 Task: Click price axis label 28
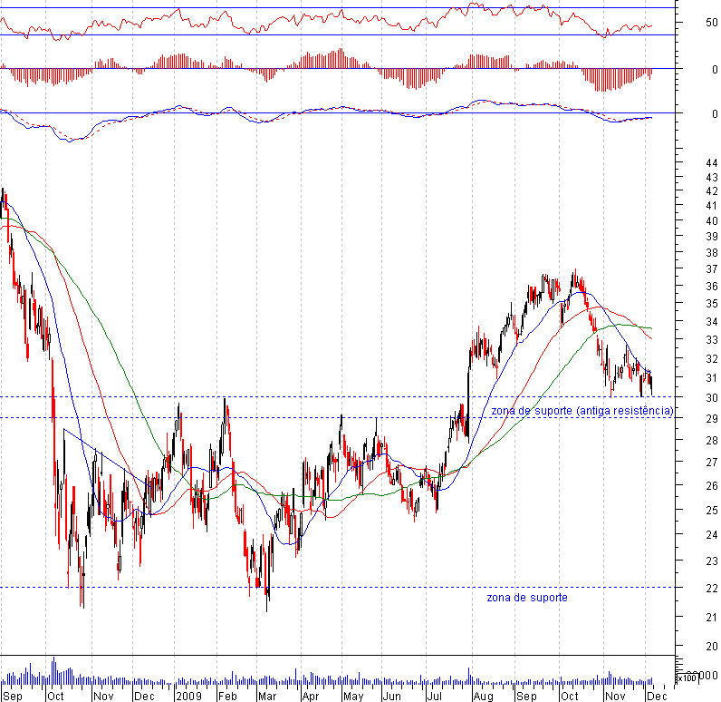click(712, 441)
